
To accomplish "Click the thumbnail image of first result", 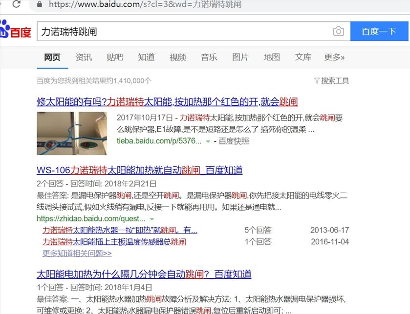I will 72,133.
